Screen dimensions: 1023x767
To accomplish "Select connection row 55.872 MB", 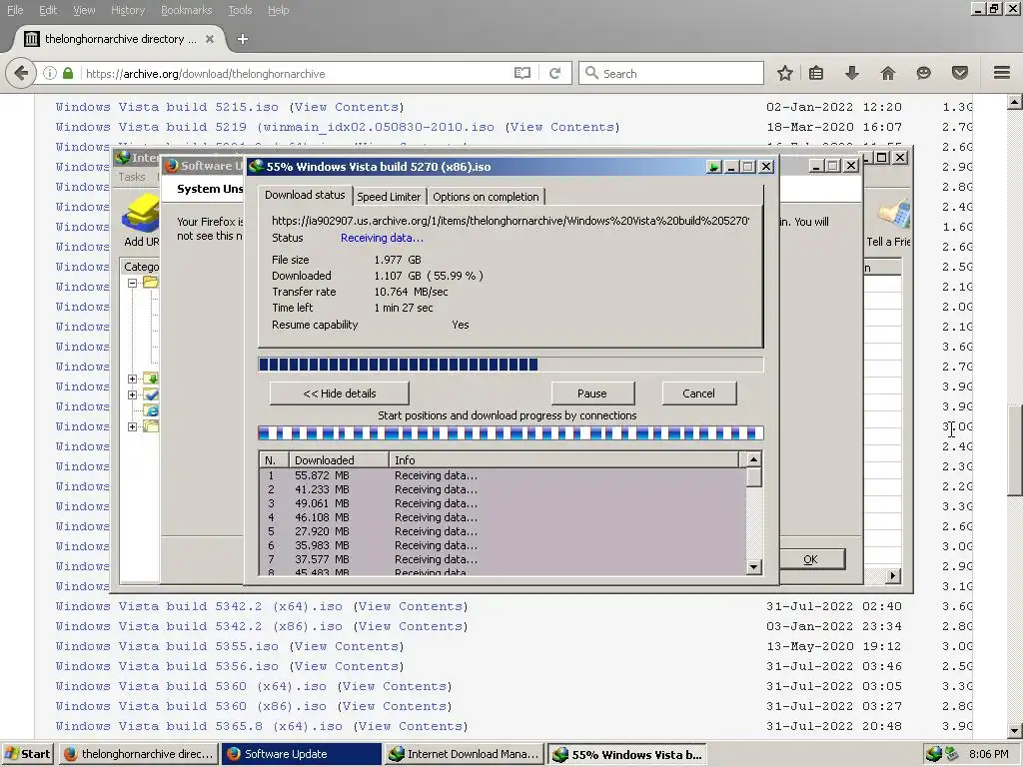I will click(x=503, y=475).
